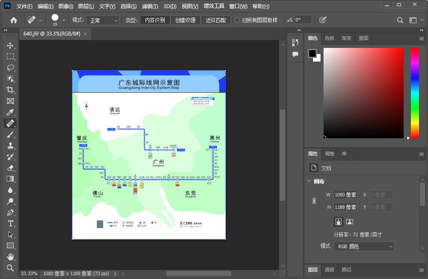The width and height of the screenshot is (428, 279).
Task: Select the Horizontal Type tool
Action: click(x=10, y=223)
